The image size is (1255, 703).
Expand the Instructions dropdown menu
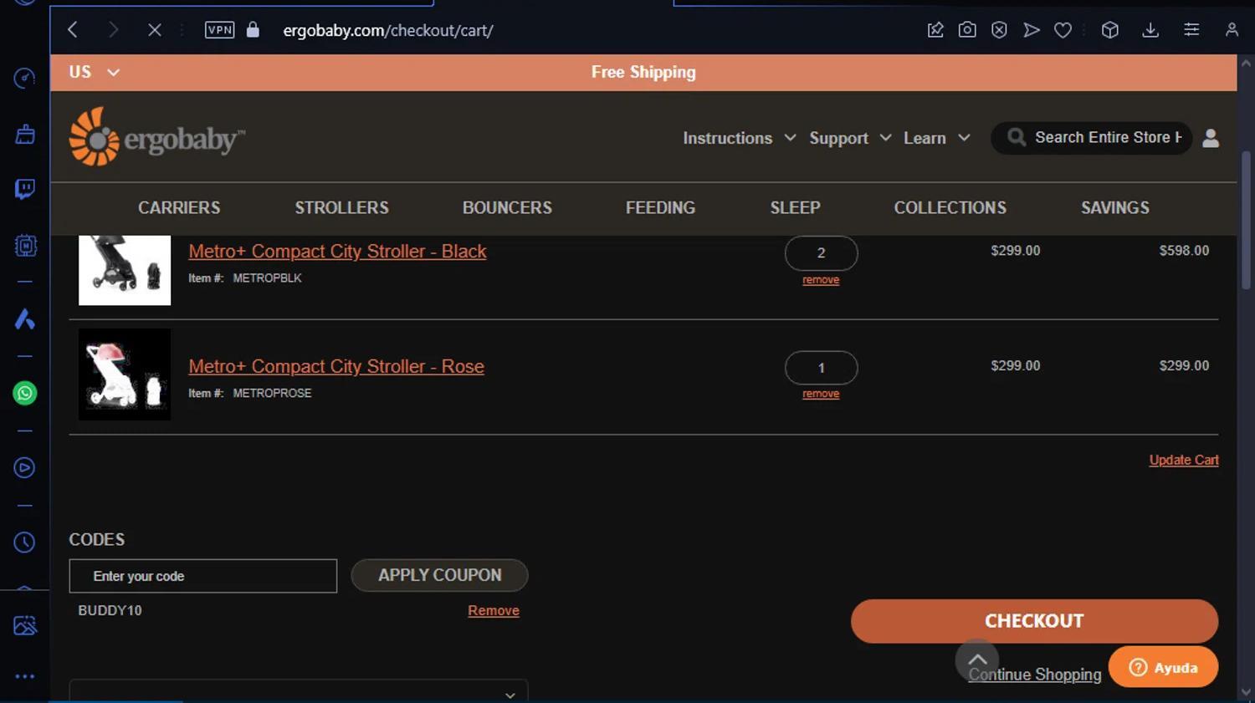(x=739, y=138)
